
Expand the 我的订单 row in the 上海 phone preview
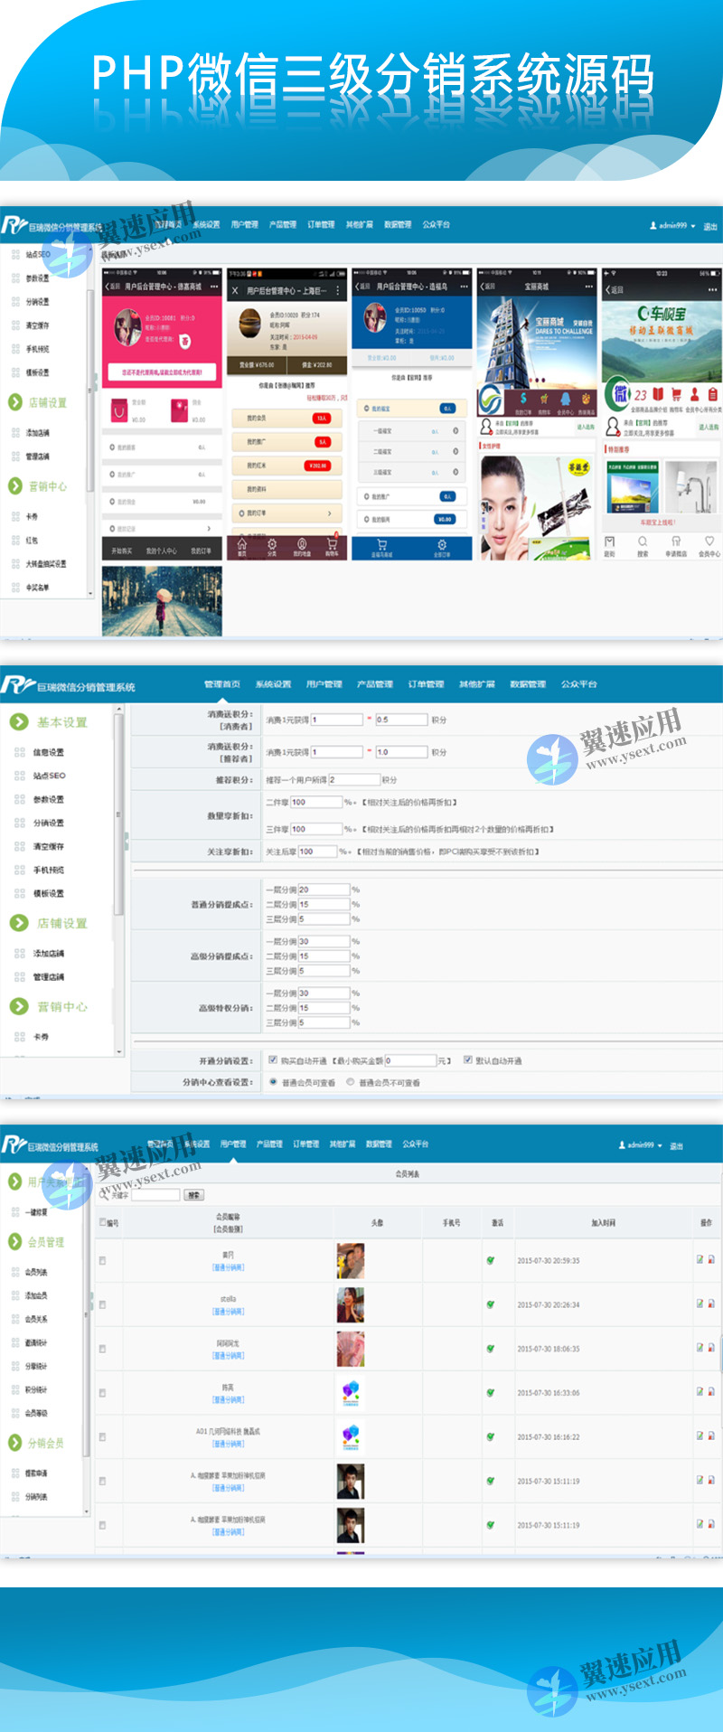coord(286,513)
